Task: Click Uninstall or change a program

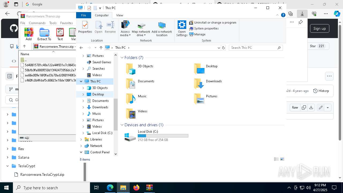Action: click(x=213, y=23)
